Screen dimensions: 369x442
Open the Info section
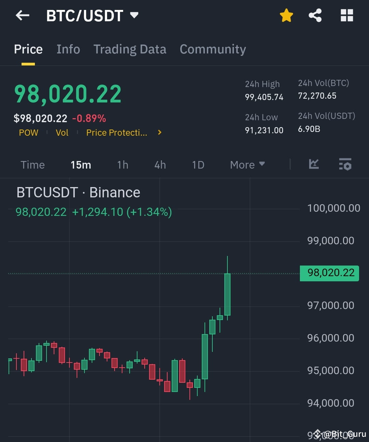click(68, 49)
